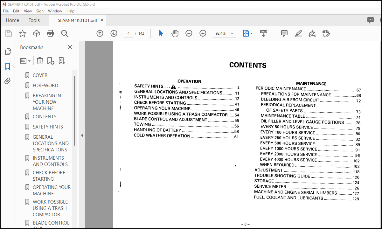This screenshot has height=229, width=382.
Task: Print the document with the printer icon
Action: (x=50, y=33)
